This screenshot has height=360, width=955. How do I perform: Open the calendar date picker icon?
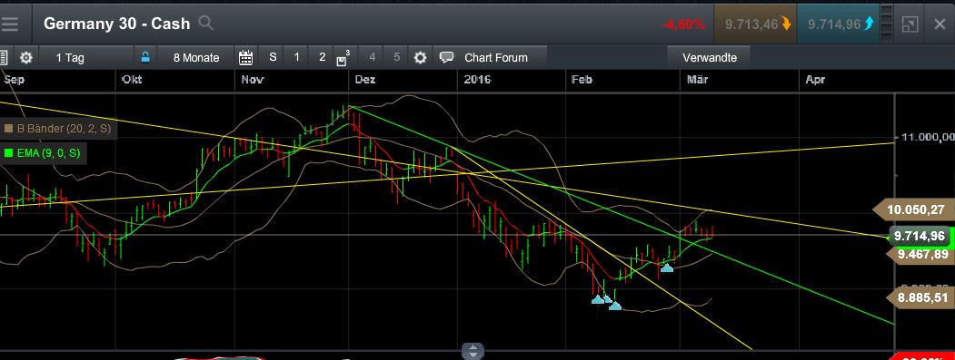click(x=245, y=58)
